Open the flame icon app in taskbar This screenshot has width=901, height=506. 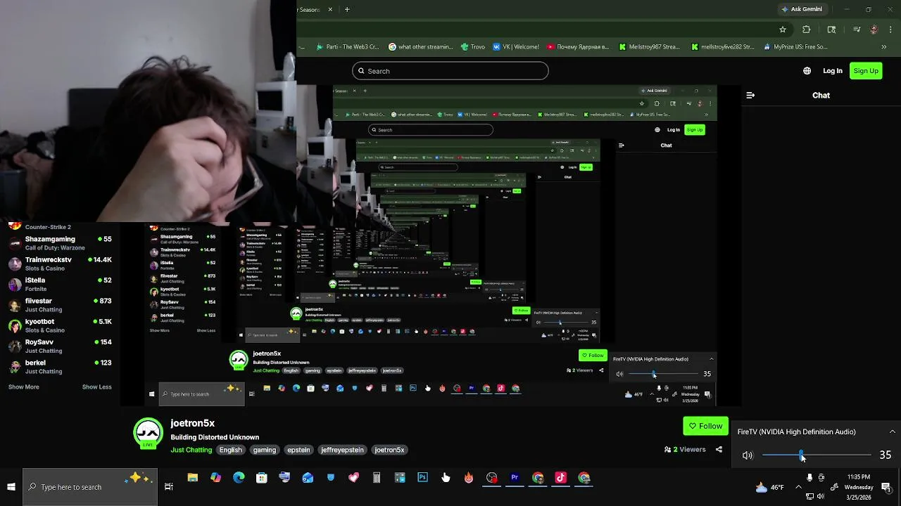tap(469, 478)
